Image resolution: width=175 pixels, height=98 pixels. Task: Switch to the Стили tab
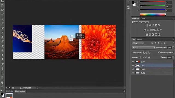tap(143, 18)
